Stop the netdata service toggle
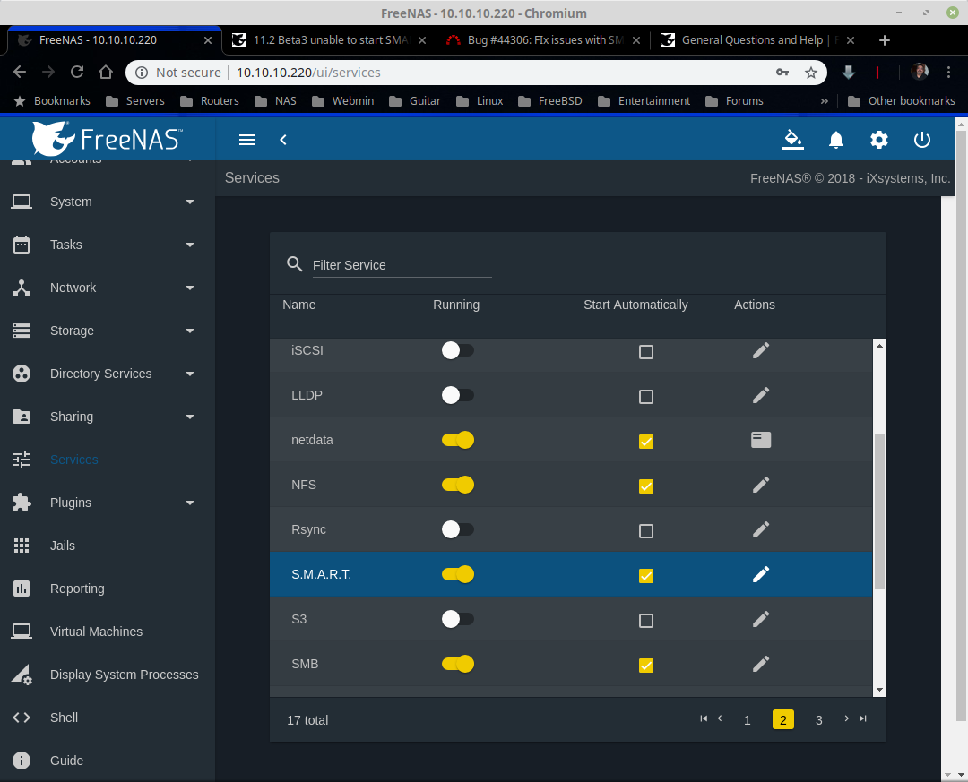The height and width of the screenshot is (782, 968). [x=457, y=440]
